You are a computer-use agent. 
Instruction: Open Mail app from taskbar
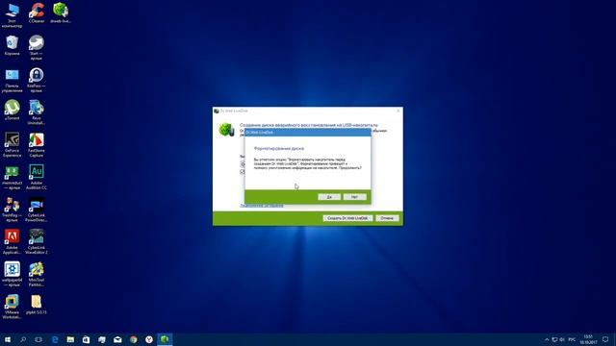(117, 339)
